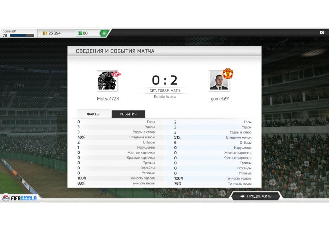Screen dimensions: 329x230
Task: Click the arrow icon on Продолжить
Action: point(242,196)
